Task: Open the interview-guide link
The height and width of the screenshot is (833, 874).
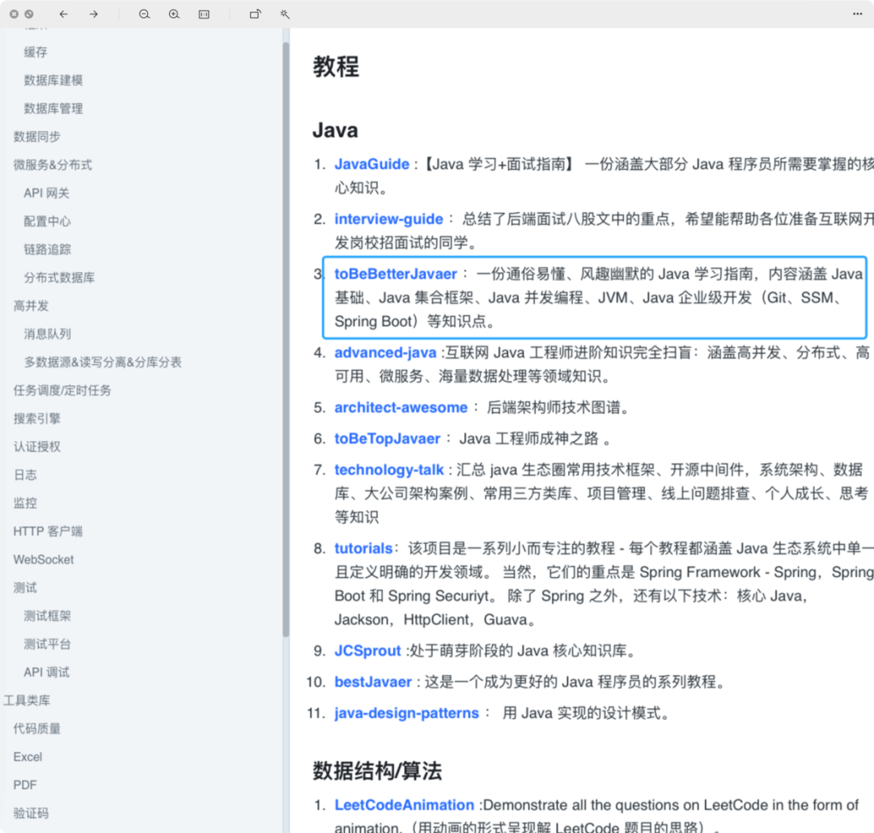Action: point(388,219)
